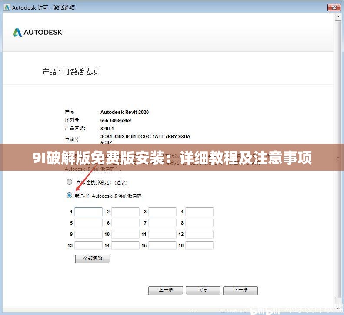Go back with the 上一步 button
344x315 pixels.
(x=166, y=290)
